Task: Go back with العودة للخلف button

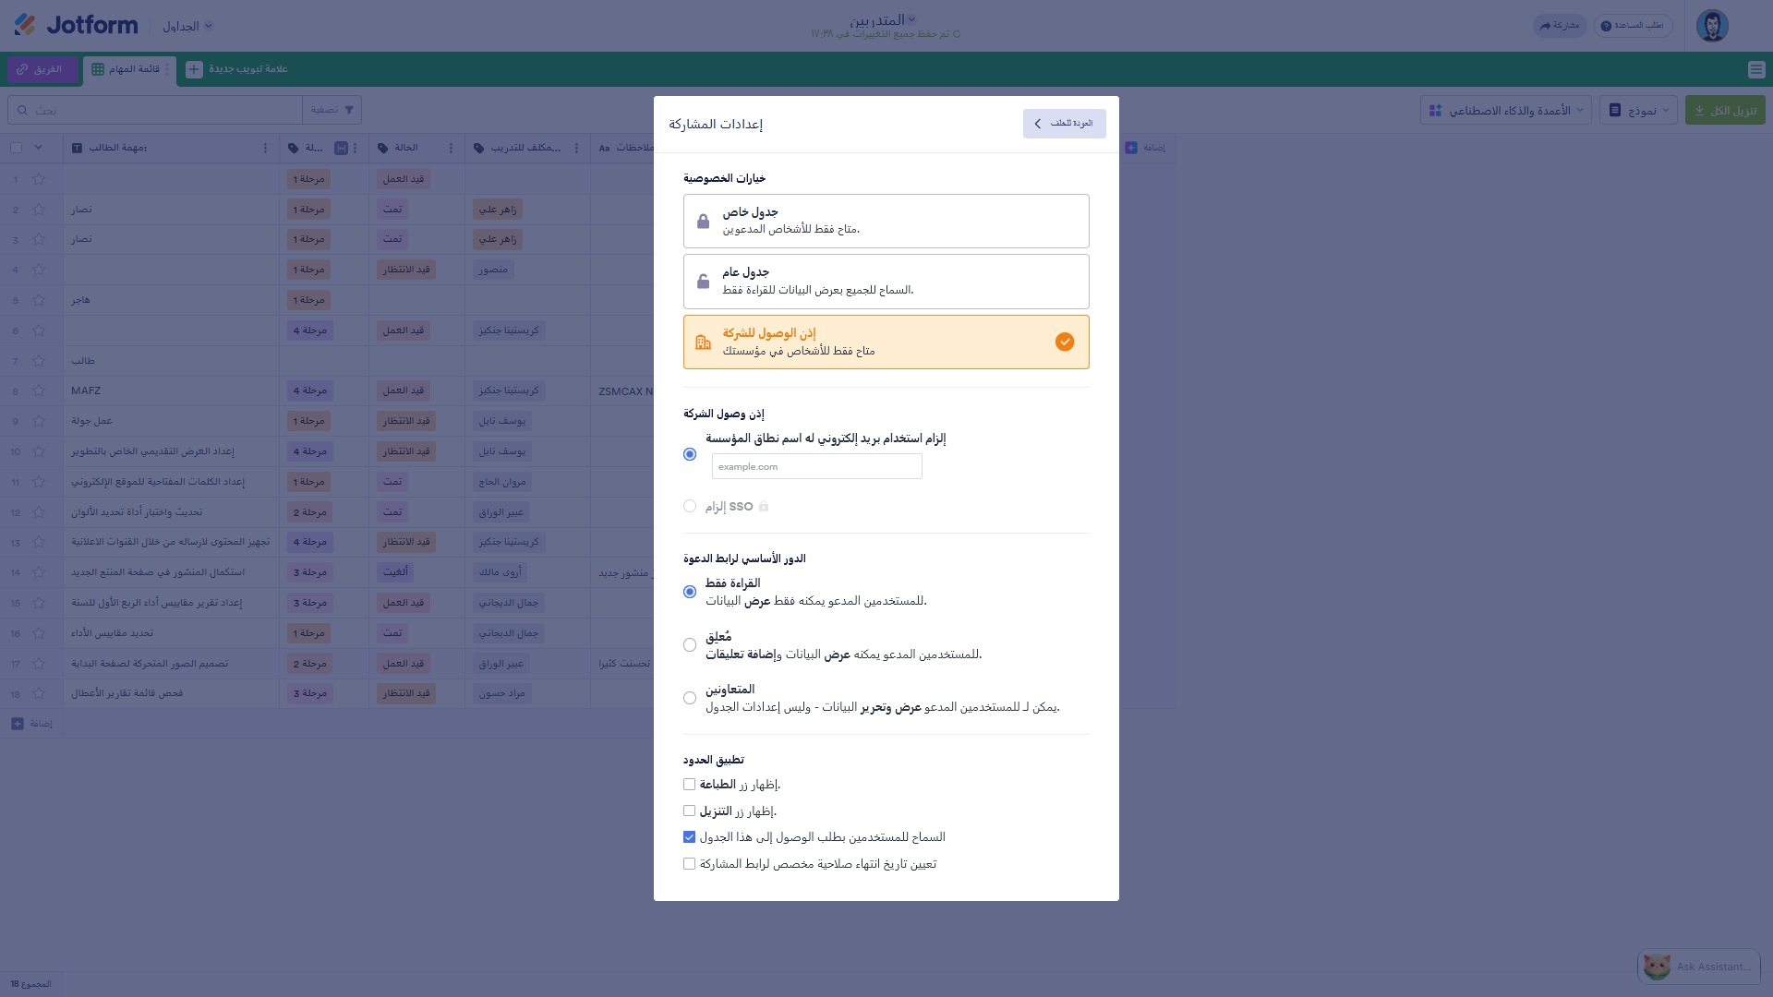Action: click(x=1064, y=124)
